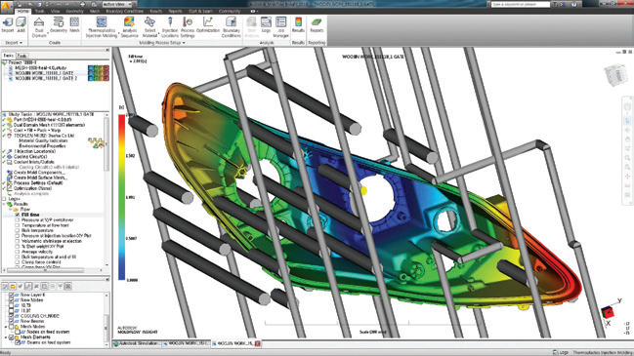Open the Boundary Conditions ribbon tool
Viewport: 634px width, 356px height.
click(231, 27)
